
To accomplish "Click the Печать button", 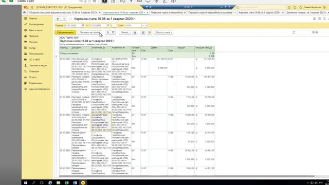I will (x=124, y=32).
